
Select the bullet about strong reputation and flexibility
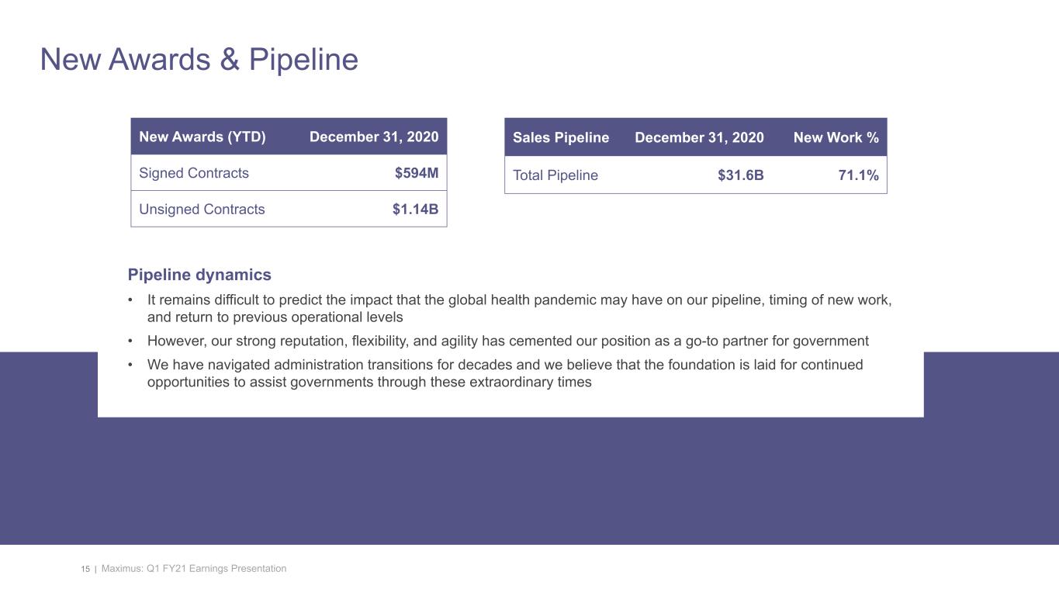click(507, 341)
